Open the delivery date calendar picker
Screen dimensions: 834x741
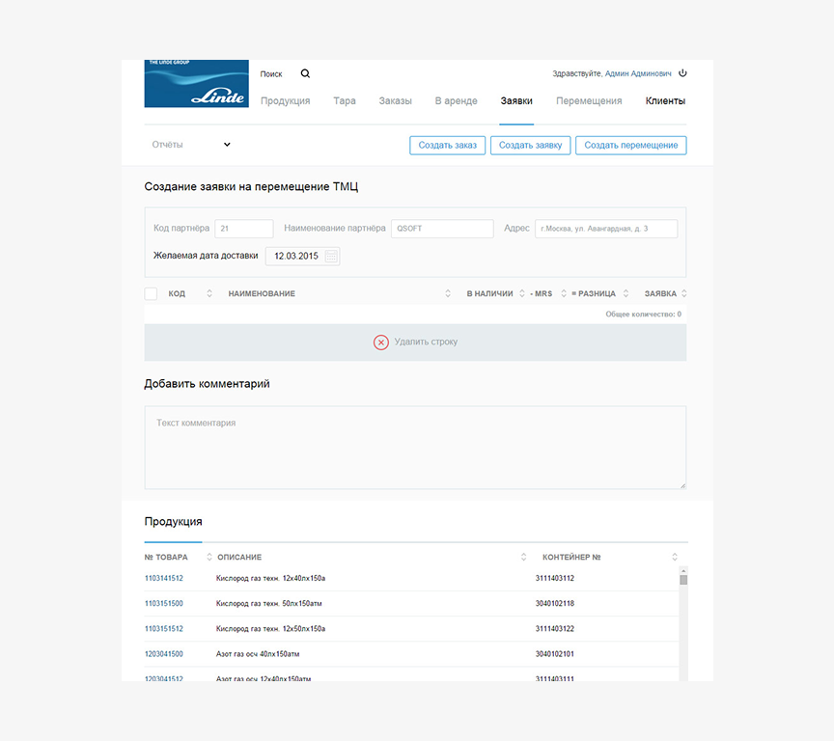pos(331,257)
